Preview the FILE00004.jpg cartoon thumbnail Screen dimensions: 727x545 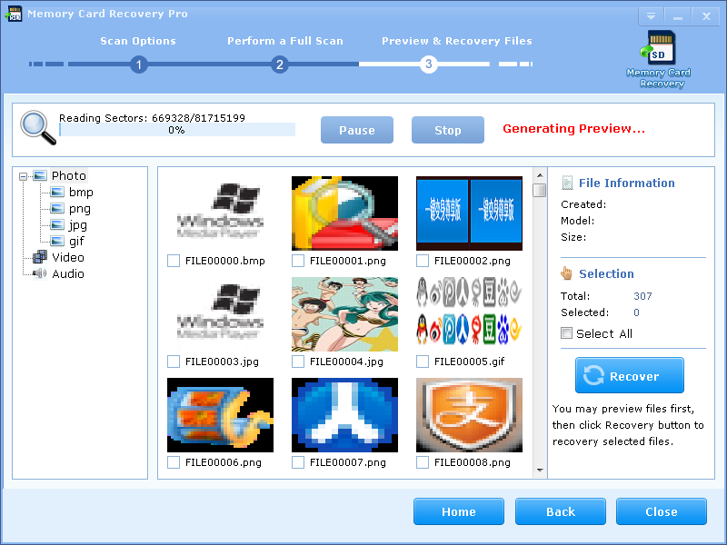[344, 314]
